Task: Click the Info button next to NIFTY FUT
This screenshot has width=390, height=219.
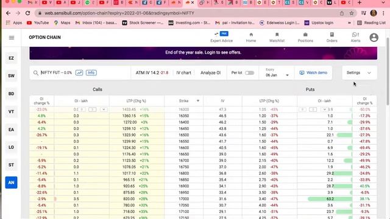Action: pyautogui.click(x=91, y=73)
